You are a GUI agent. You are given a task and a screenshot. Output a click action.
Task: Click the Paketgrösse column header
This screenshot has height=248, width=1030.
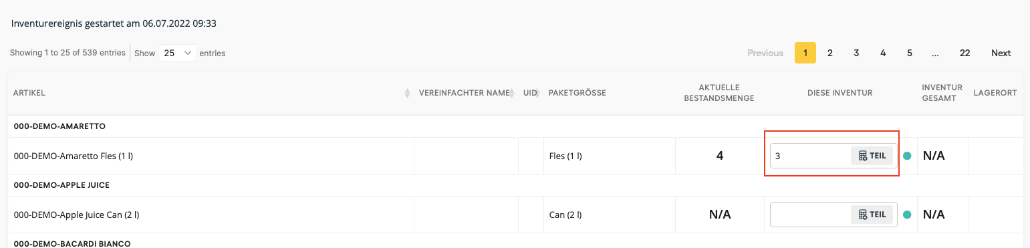[x=577, y=93]
